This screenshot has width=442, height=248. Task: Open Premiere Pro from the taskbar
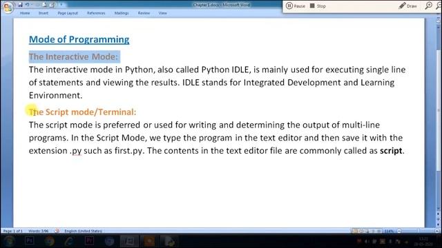[89, 241]
